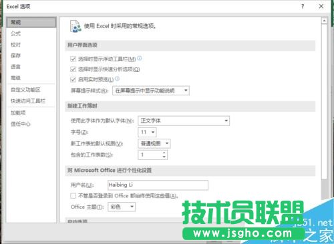Toggle 选择时显示浮动工具栏 checkbox

73,59
